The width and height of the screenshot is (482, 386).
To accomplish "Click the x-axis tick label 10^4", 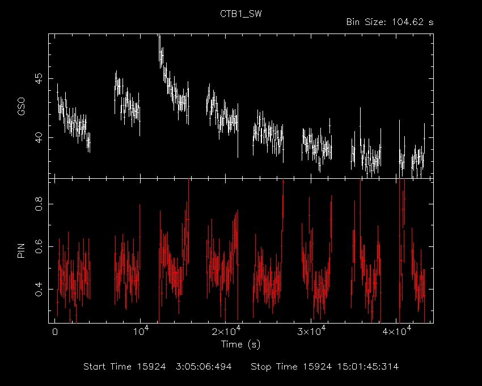I will (x=140, y=331).
